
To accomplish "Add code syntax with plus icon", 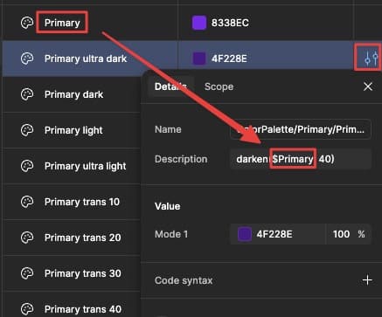I will [x=367, y=280].
